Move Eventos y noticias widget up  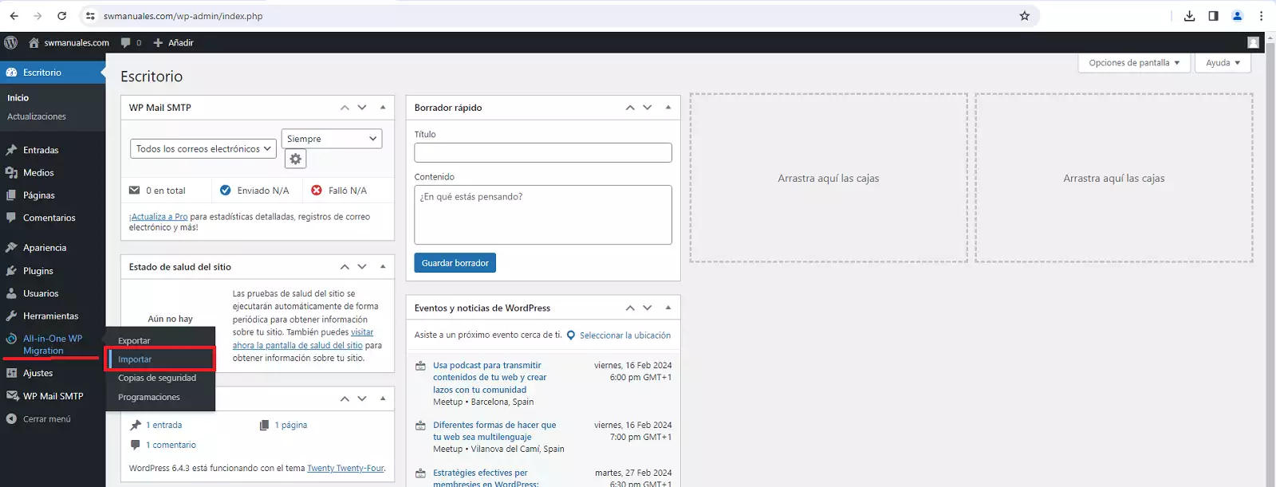[630, 308]
